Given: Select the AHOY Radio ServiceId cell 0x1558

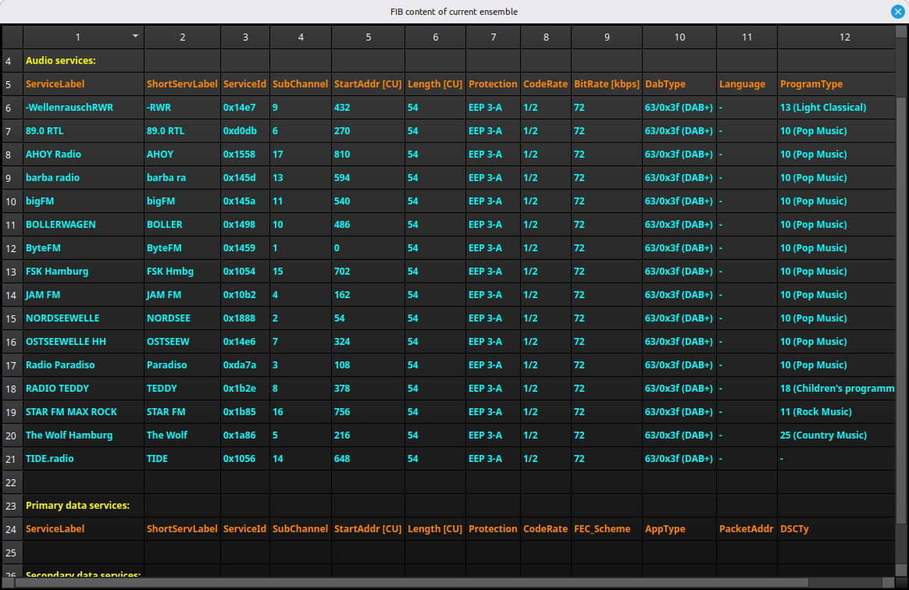Looking at the screenshot, I should click(244, 155).
